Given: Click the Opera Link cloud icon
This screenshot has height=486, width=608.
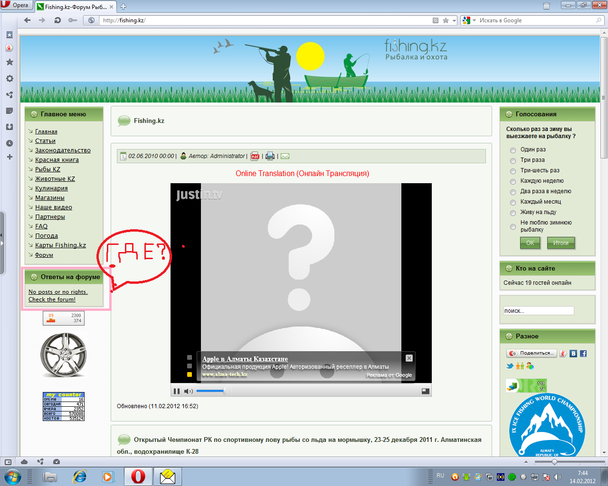Looking at the screenshot, I should 24,462.
